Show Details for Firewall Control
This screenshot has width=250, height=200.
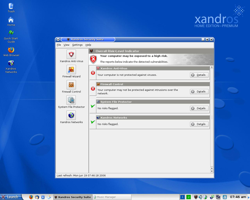tap(199, 91)
